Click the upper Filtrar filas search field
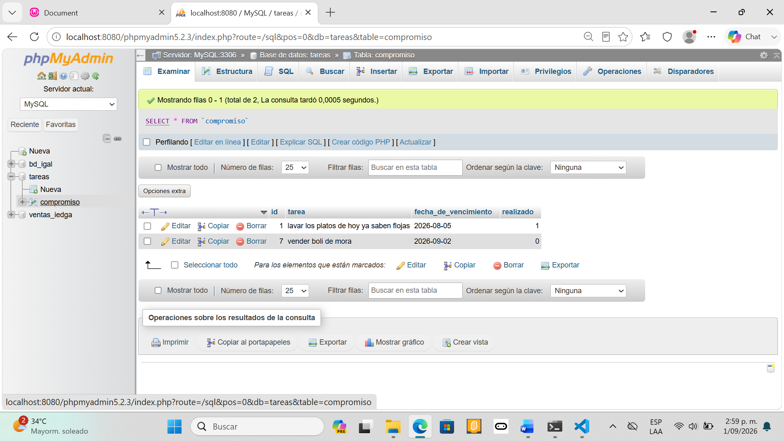Image resolution: width=784 pixels, height=441 pixels. pos(415,167)
